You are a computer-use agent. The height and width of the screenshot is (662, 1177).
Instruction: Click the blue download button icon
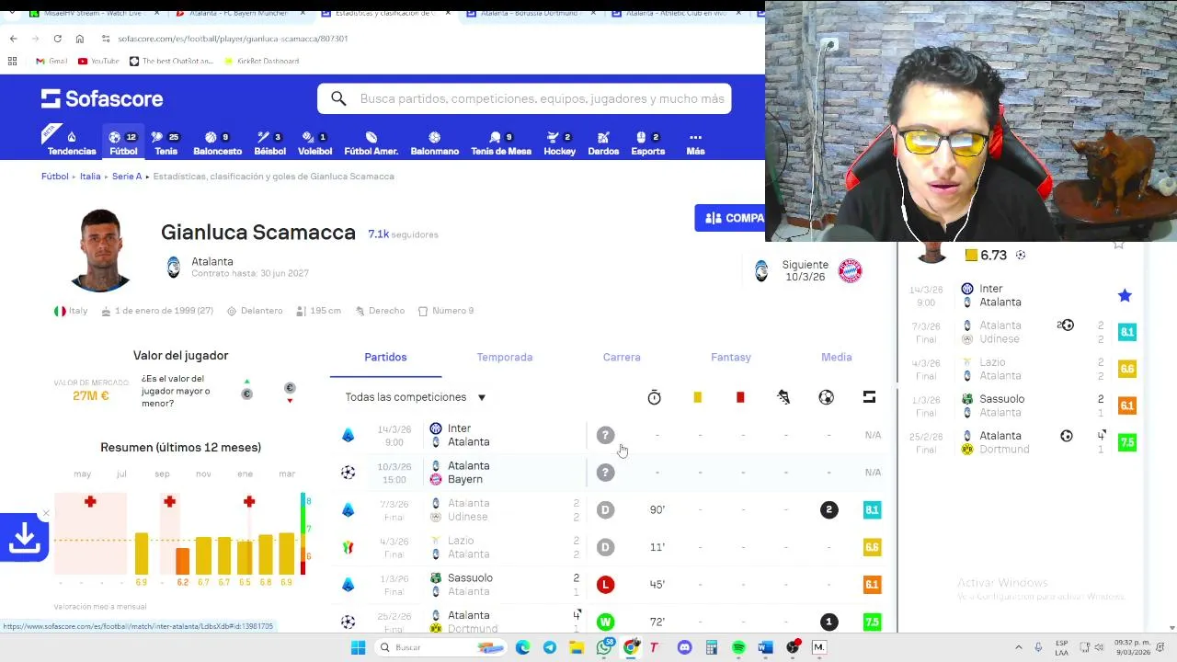tap(25, 538)
